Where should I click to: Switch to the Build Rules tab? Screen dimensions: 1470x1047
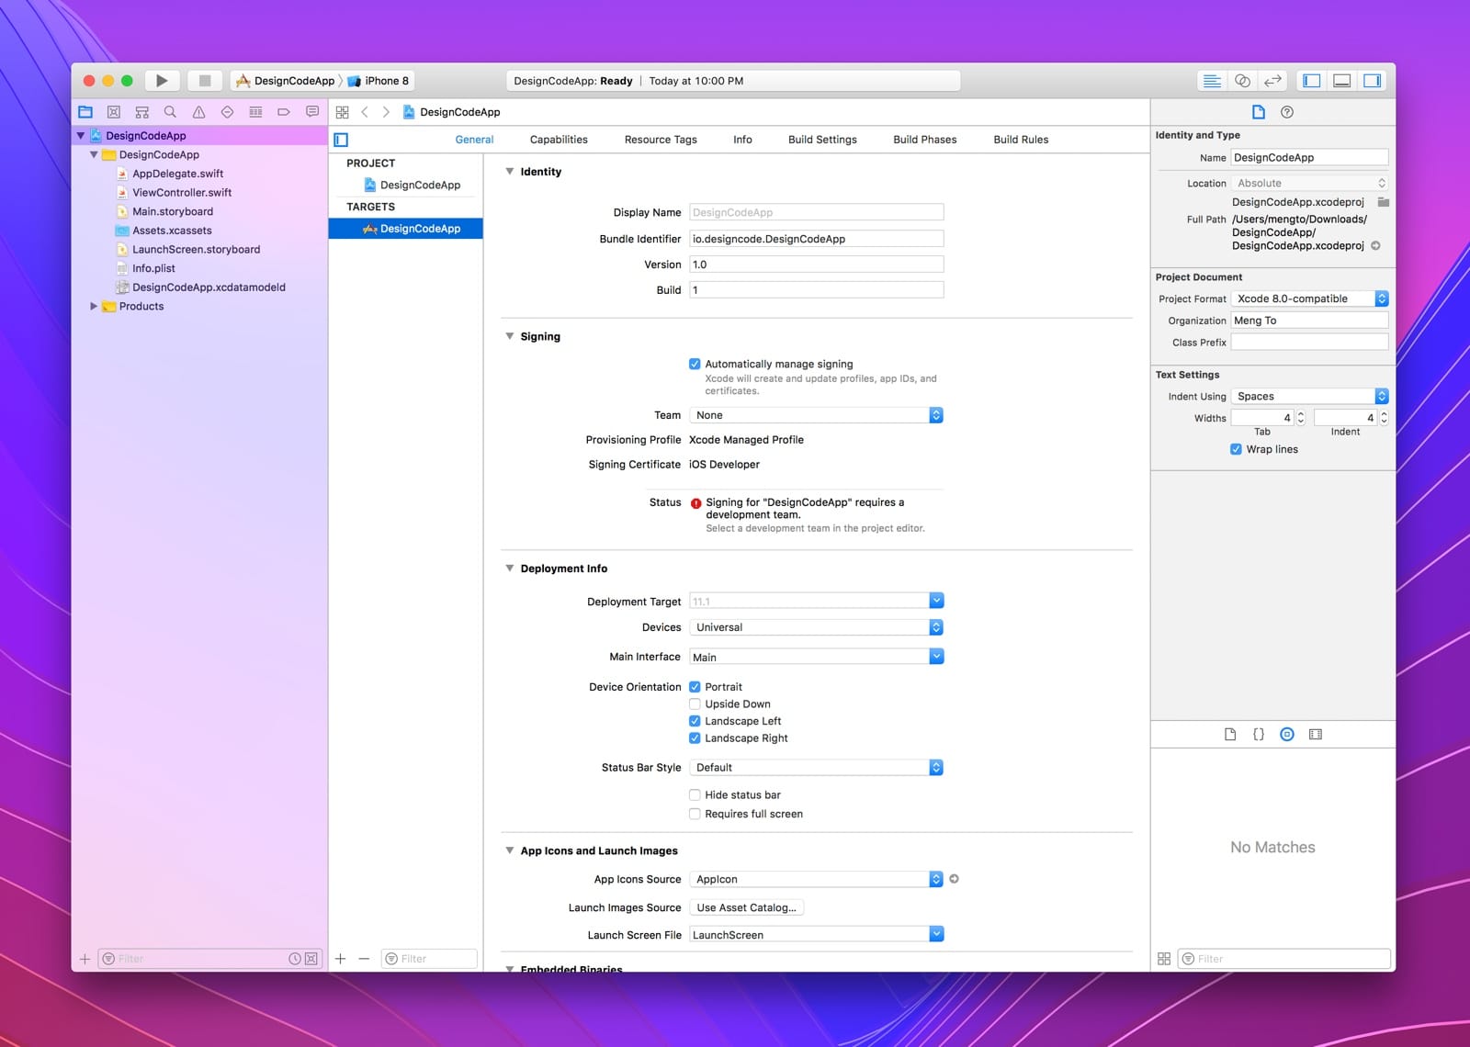point(1021,140)
